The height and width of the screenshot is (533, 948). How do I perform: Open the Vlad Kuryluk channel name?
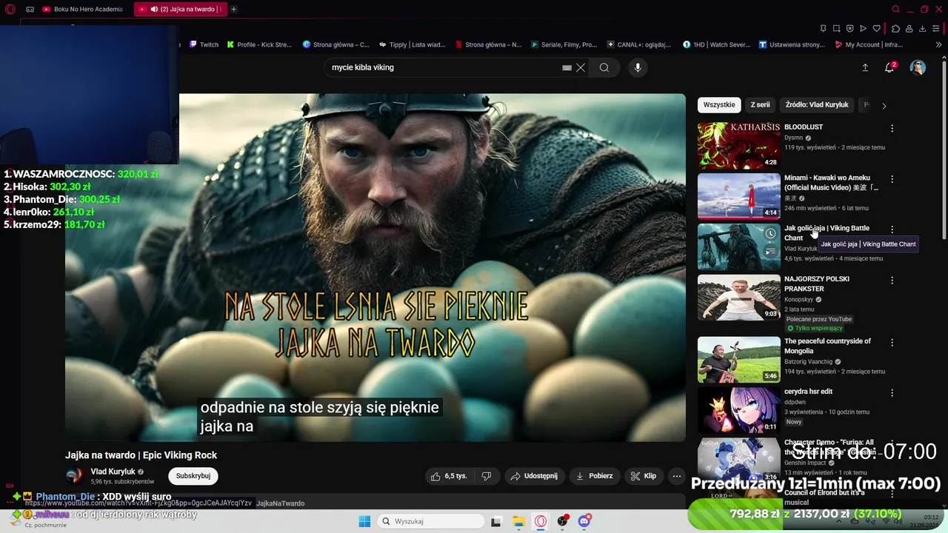click(x=113, y=472)
